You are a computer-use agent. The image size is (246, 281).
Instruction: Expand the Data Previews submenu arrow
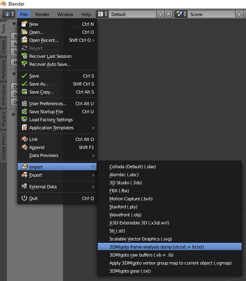coord(93,155)
